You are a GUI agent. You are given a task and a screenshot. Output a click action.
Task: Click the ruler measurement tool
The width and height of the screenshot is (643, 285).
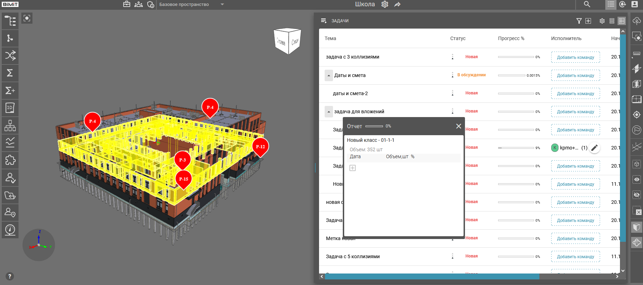tap(637, 54)
